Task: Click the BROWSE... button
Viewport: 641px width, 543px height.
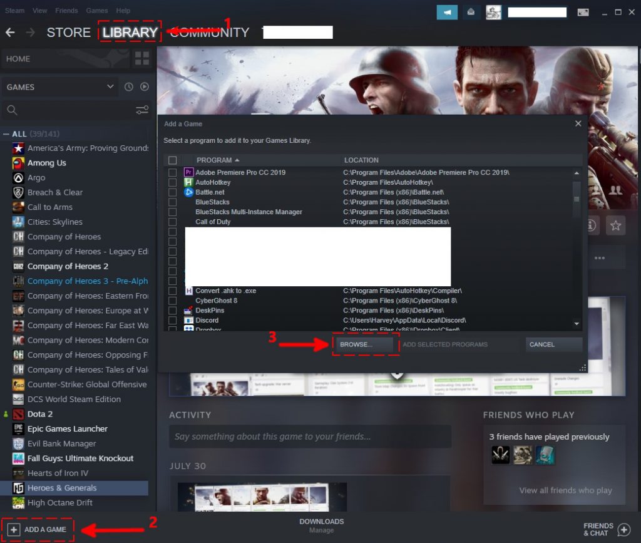Action: click(363, 344)
